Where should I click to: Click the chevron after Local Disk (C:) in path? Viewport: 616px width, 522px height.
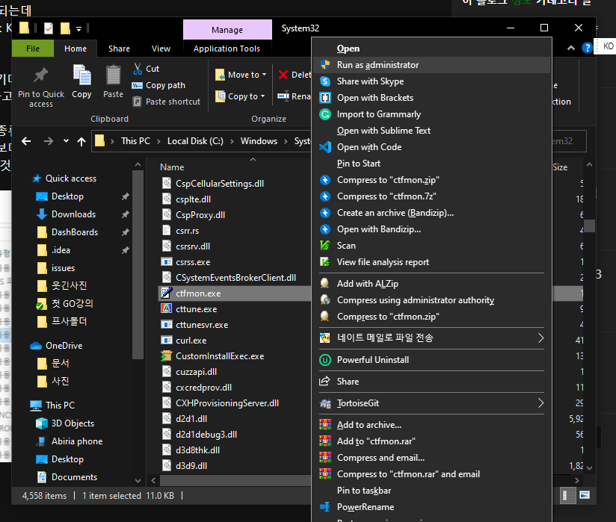click(x=232, y=141)
